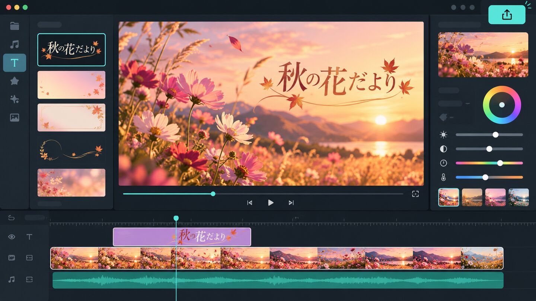Select the fourth blue-toned filter preset thumbnail
This screenshot has width=536, height=301.
click(x=519, y=197)
